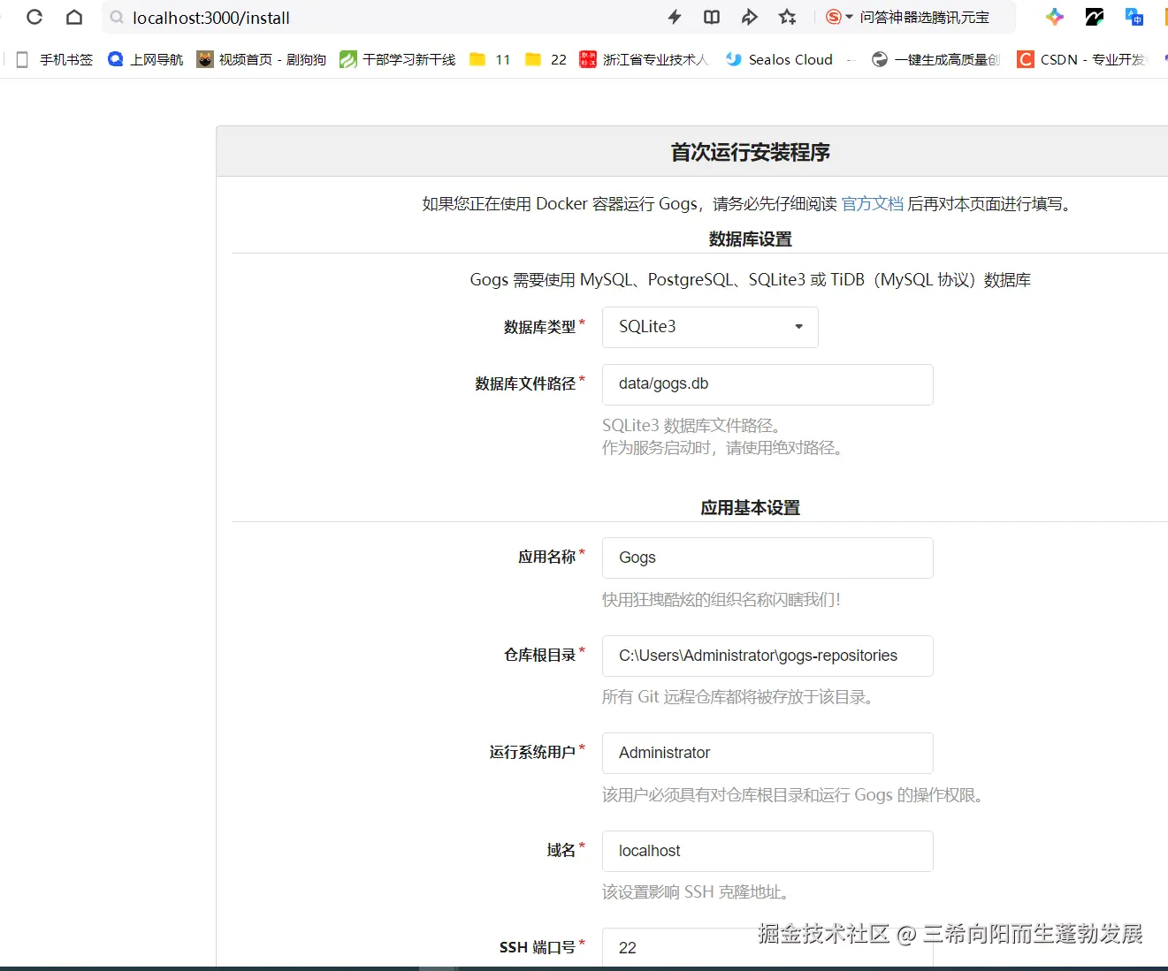
Task: Open the 上网导航 bookmark
Action: pyautogui.click(x=145, y=59)
